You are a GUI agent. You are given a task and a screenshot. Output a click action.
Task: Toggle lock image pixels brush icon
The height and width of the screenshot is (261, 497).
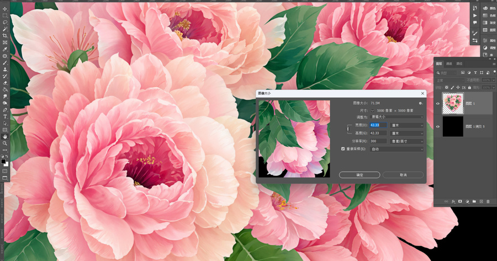click(x=452, y=87)
